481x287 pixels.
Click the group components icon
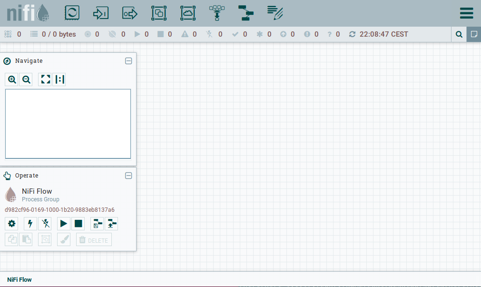coord(45,239)
